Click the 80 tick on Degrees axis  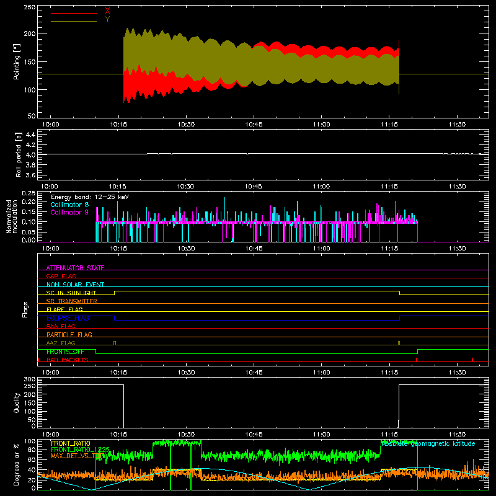pos(32,449)
